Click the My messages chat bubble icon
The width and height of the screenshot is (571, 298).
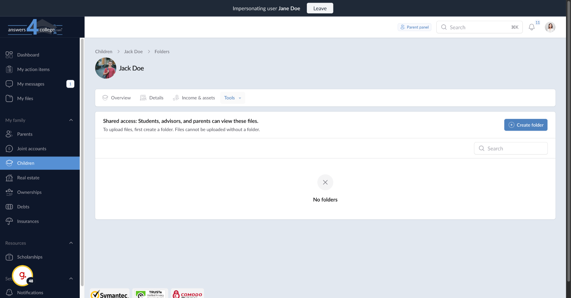point(9,84)
